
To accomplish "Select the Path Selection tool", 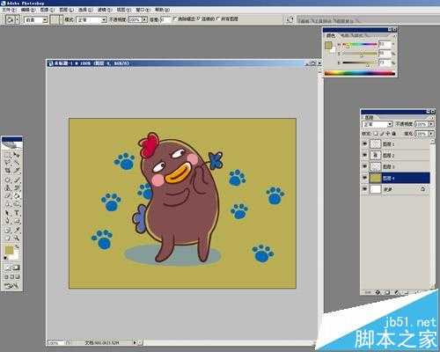I will 8,213.
